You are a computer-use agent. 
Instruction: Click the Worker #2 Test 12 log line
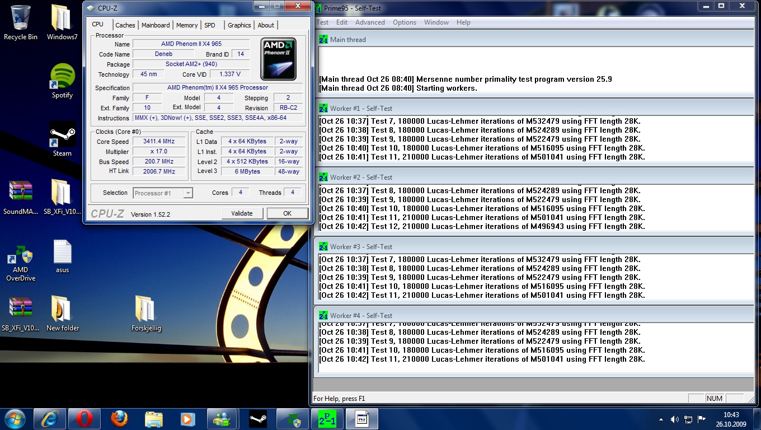click(482, 227)
